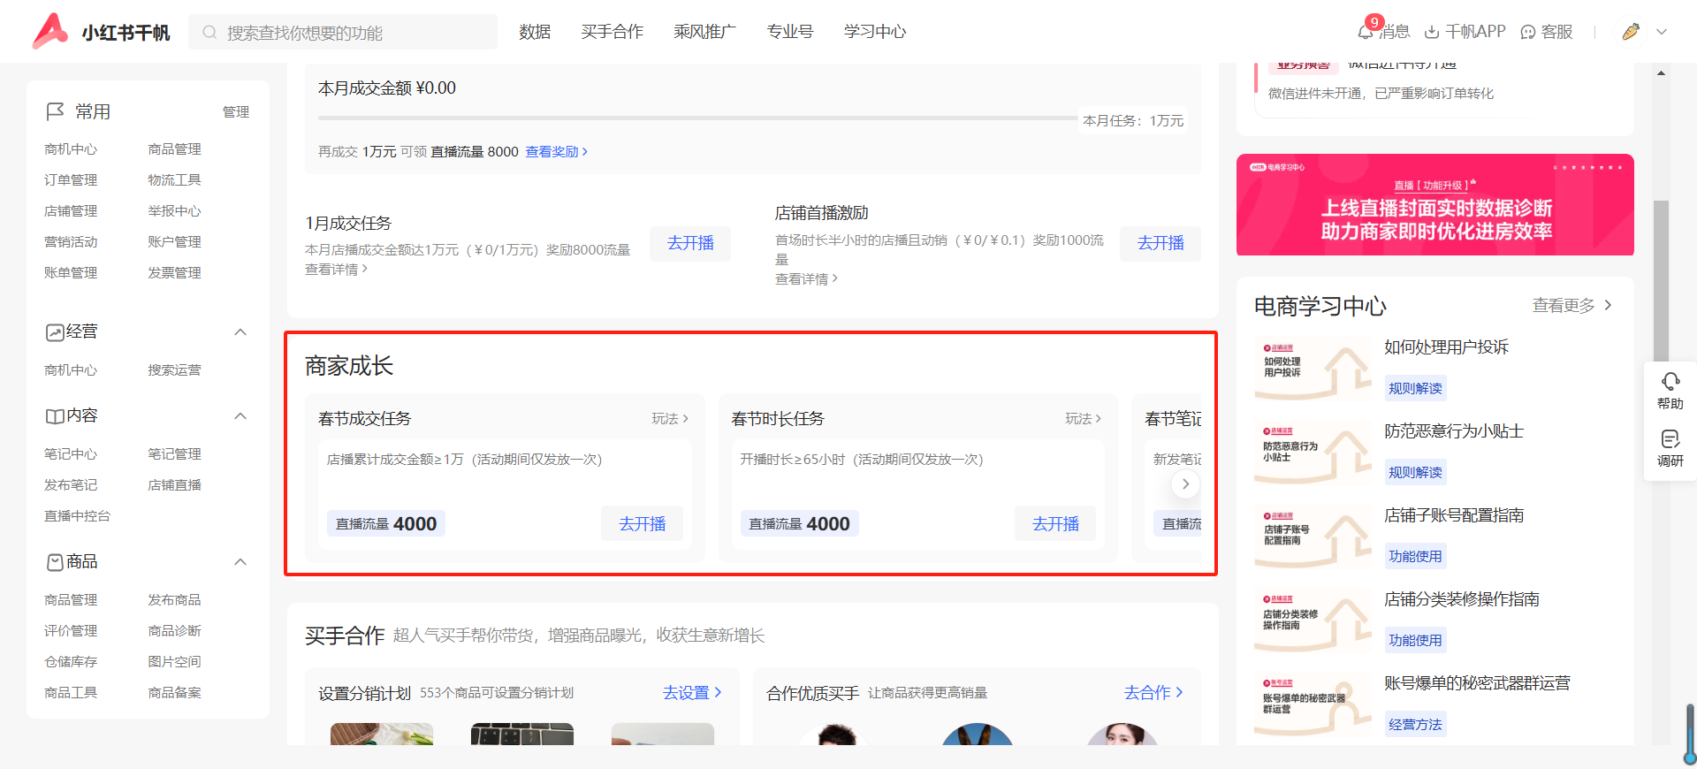The width and height of the screenshot is (1697, 769).
Task: Collapse the 经营 sidebar section
Action: click(x=240, y=332)
